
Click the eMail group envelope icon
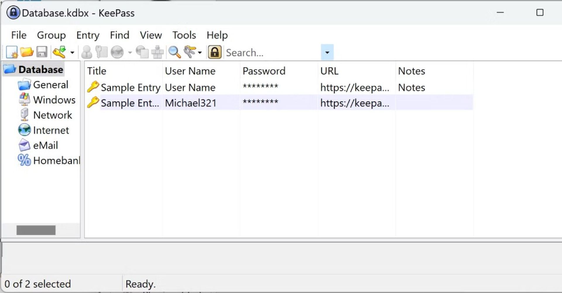(x=24, y=145)
